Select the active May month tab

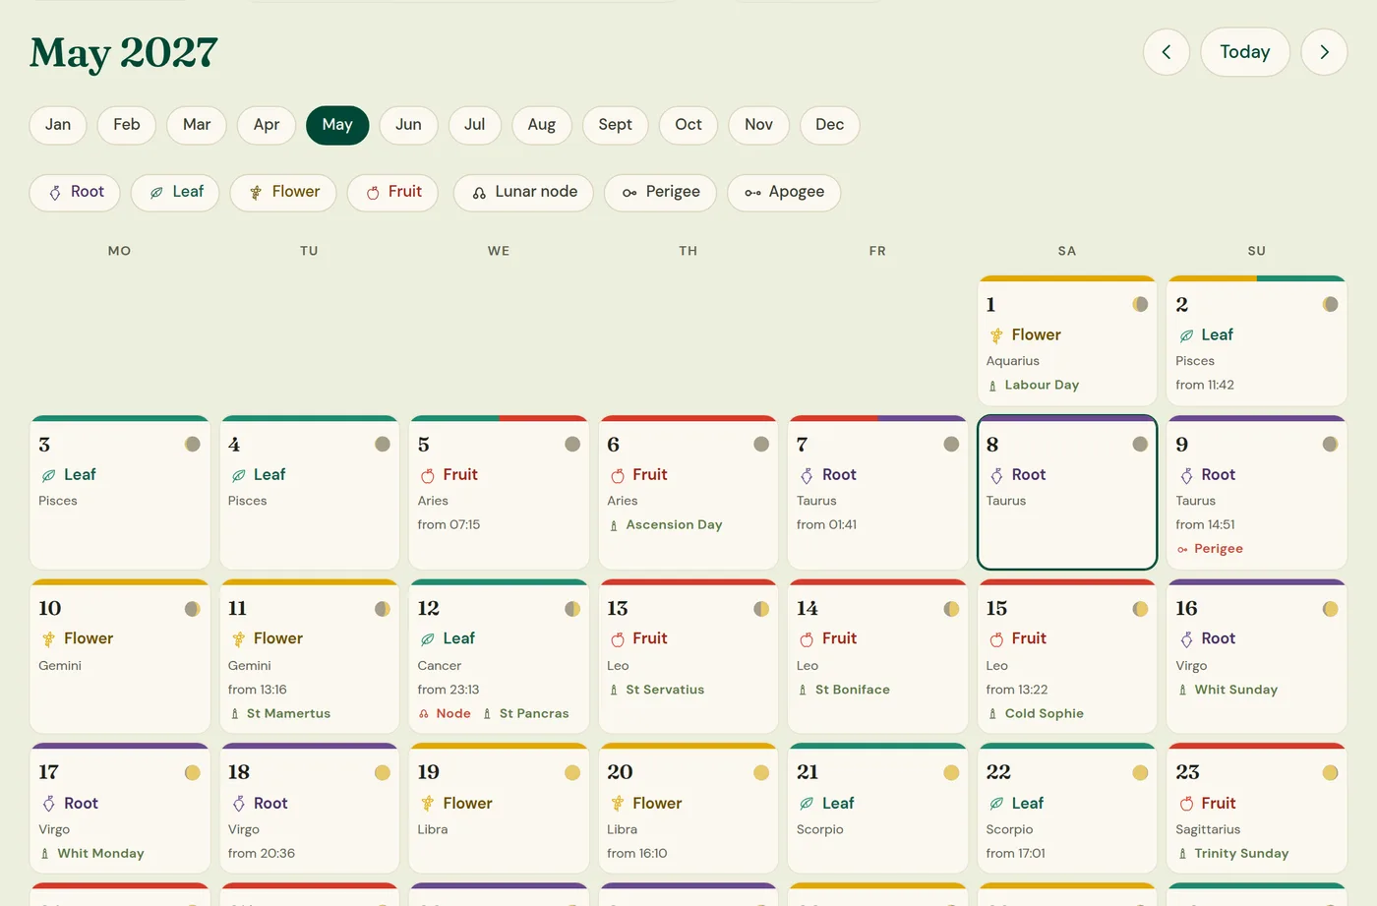pos(337,125)
